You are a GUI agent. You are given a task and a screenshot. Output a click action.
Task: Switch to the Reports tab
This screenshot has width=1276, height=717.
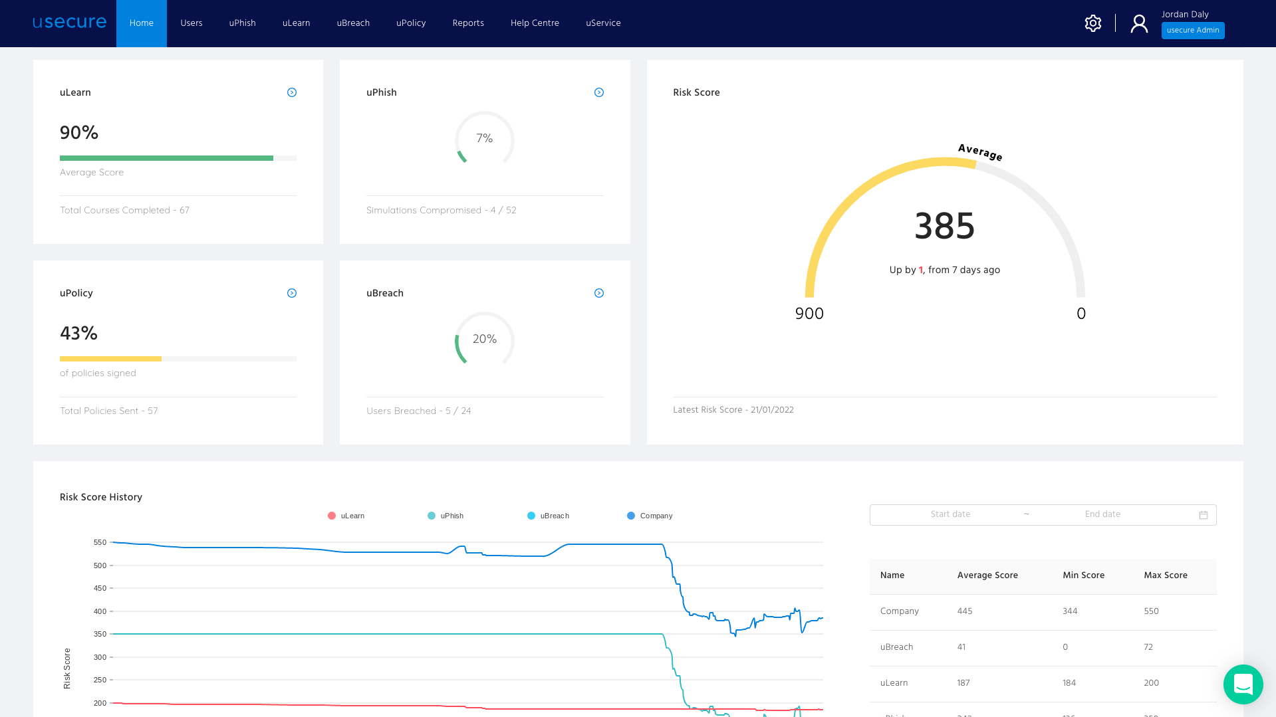(468, 23)
